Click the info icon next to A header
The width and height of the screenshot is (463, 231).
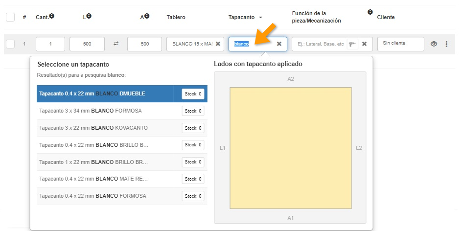tap(147, 16)
